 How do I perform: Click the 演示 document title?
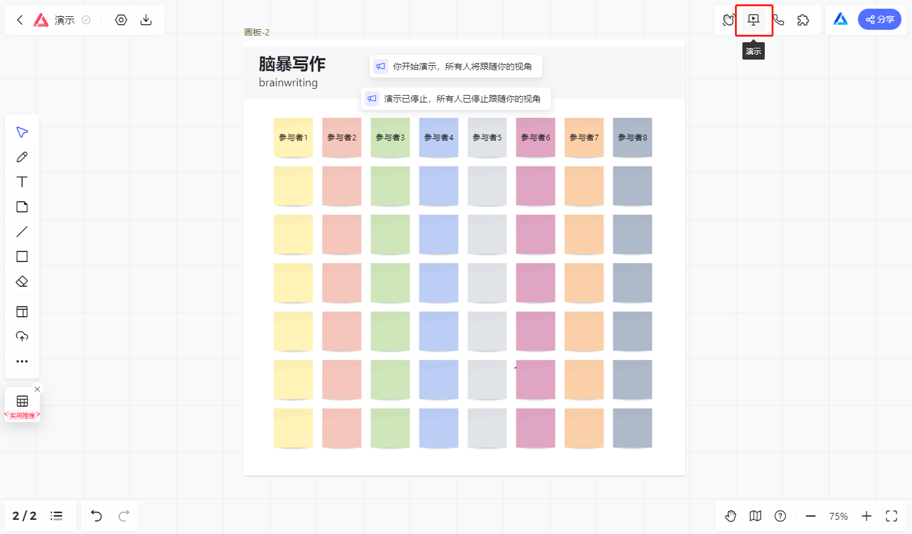(x=65, y=20)
